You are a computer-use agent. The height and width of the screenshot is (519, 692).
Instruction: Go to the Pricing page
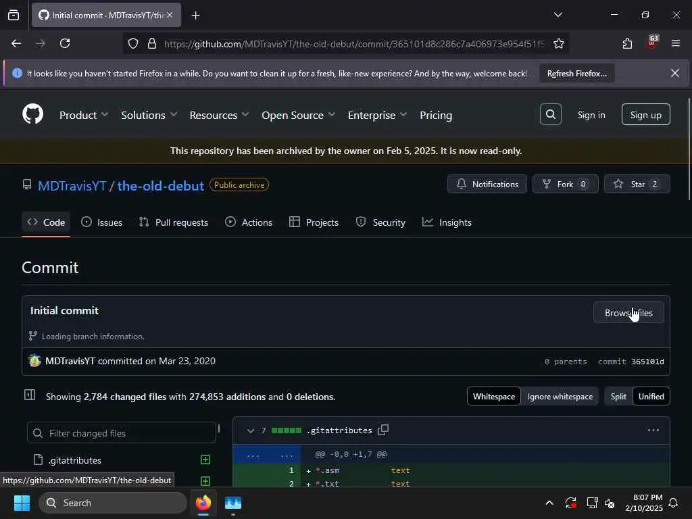pyautogui.click(x=436, y=115)
